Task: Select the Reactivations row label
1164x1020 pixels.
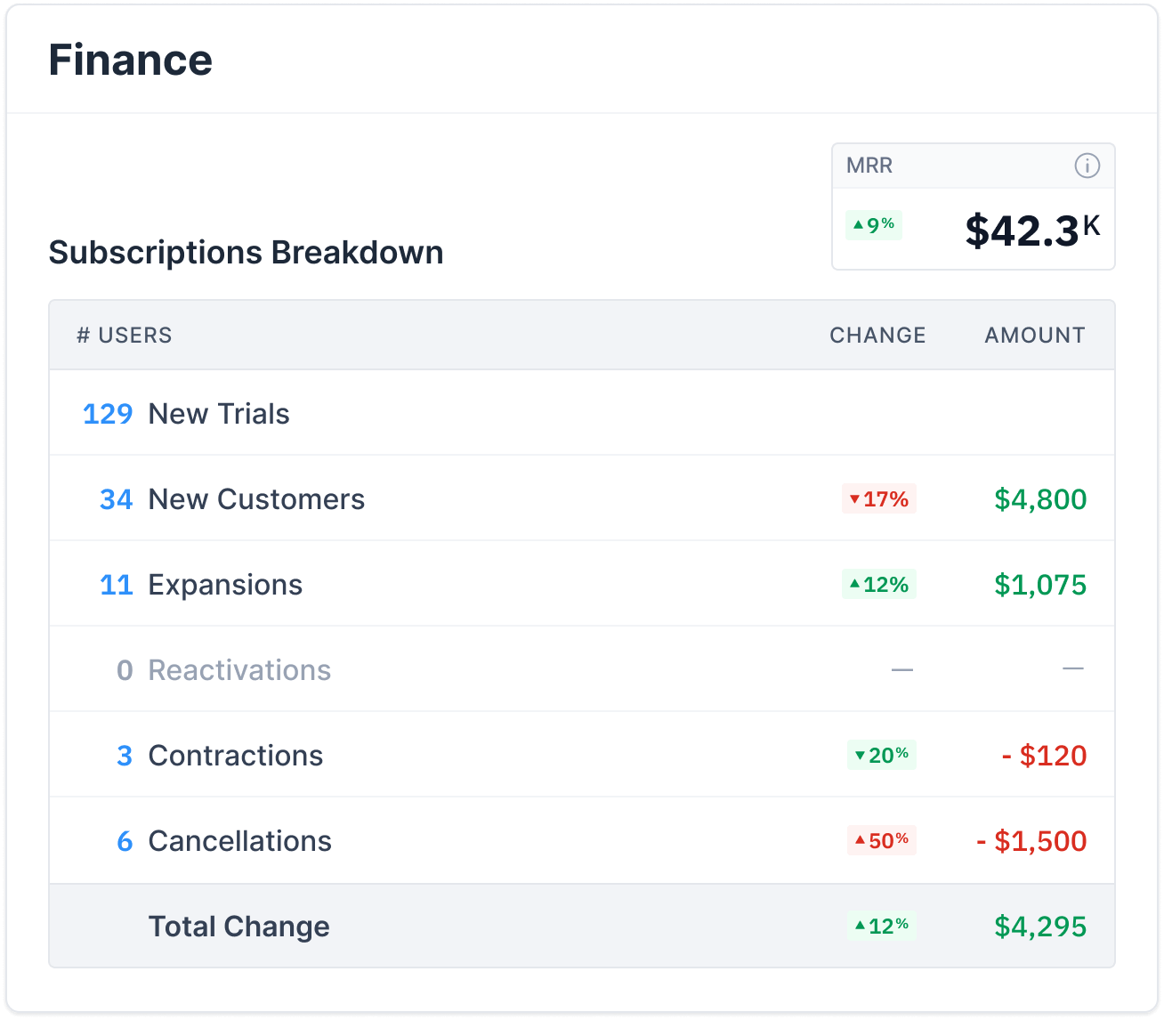Action: 239,670
